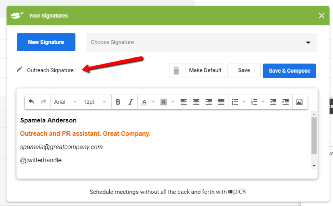This screenshot has width=333, height=206.
Task: Apply center text alignment
Action: click(196, 102)
